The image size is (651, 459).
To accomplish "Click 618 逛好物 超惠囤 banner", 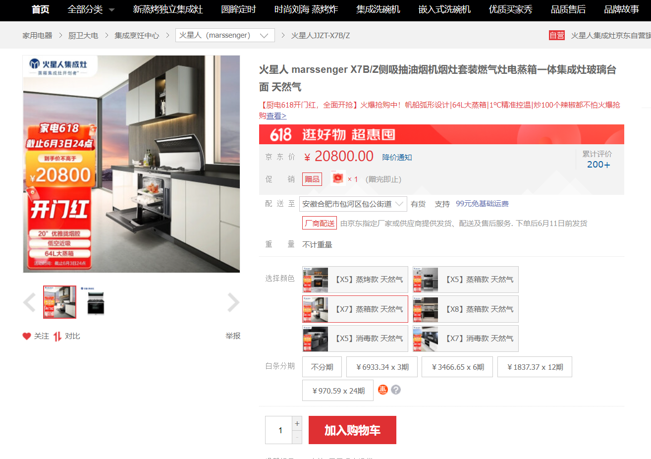I will (441, 134).
